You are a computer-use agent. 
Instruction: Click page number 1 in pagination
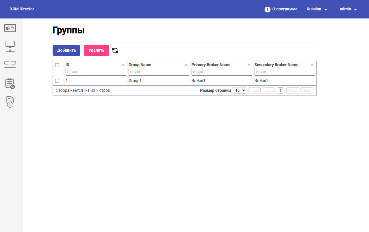coord(280,91)
